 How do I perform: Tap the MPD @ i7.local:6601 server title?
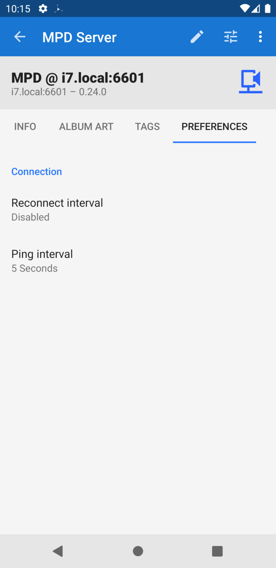tap(78, 78)
